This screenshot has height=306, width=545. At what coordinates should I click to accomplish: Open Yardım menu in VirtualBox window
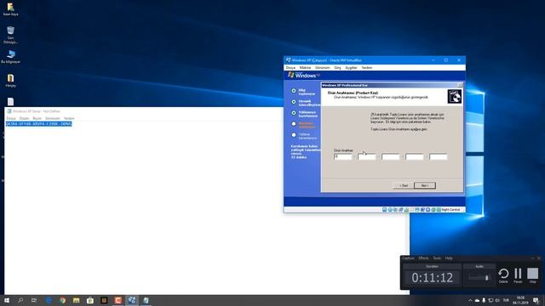[x=367, y=68]
